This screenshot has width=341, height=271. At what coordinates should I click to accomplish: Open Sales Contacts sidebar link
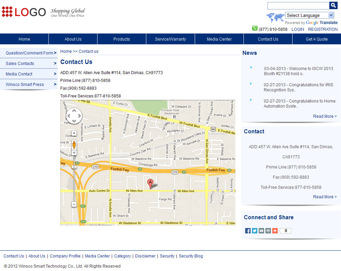click(x=20, y=64)
